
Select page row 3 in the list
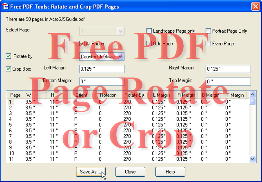128,113
